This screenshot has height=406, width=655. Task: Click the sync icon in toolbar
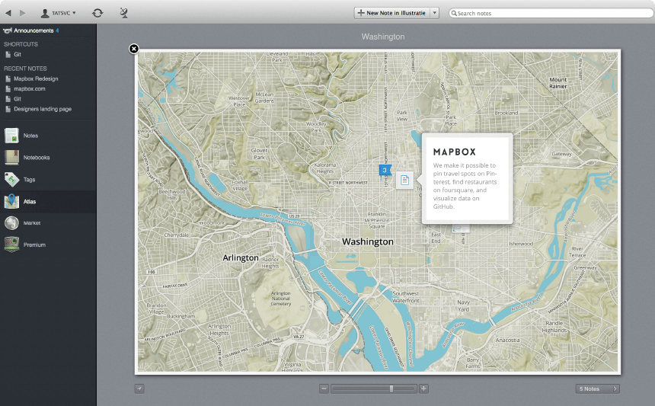(x=97, y=13)
